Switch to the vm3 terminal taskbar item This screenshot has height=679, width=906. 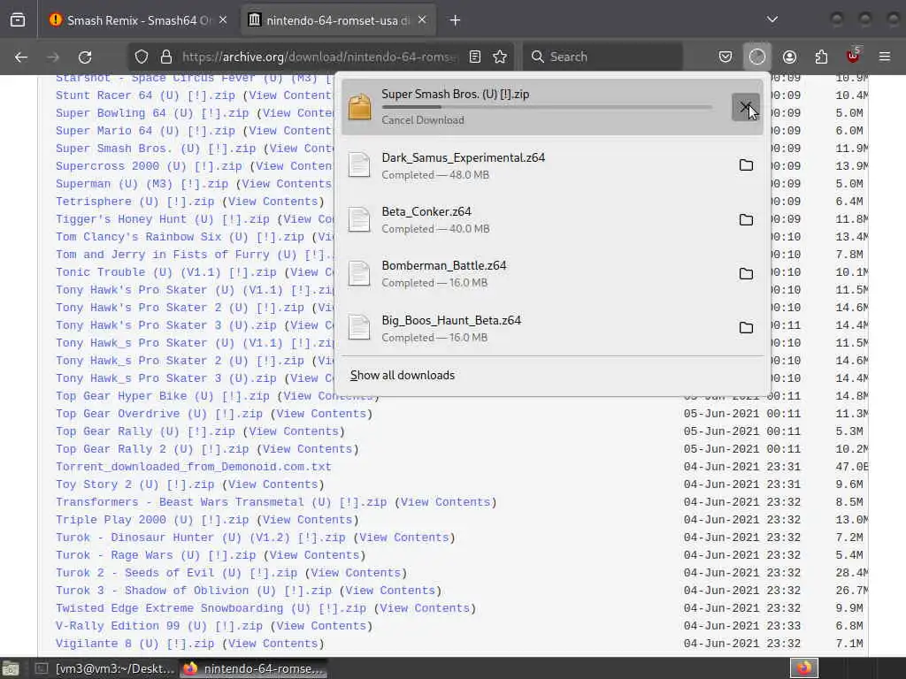point(104,668)
